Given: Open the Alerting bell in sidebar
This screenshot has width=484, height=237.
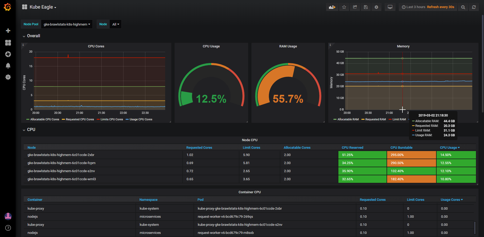Looking at the screenshot, I should click(8, 66).
